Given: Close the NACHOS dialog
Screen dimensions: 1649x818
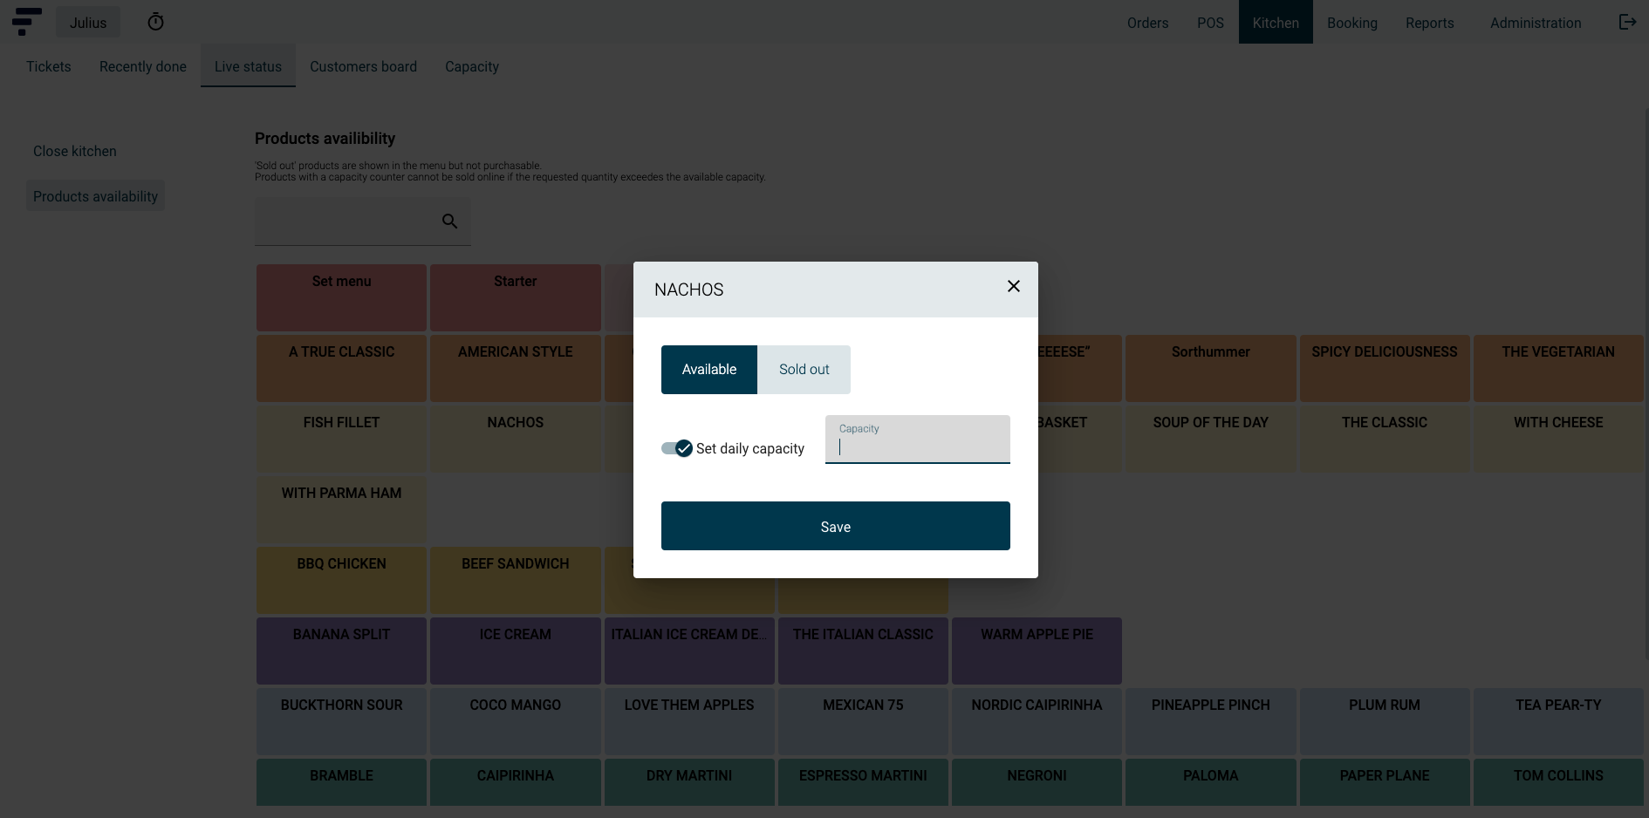Looking at the screenshot, I should click(1013, 286).
